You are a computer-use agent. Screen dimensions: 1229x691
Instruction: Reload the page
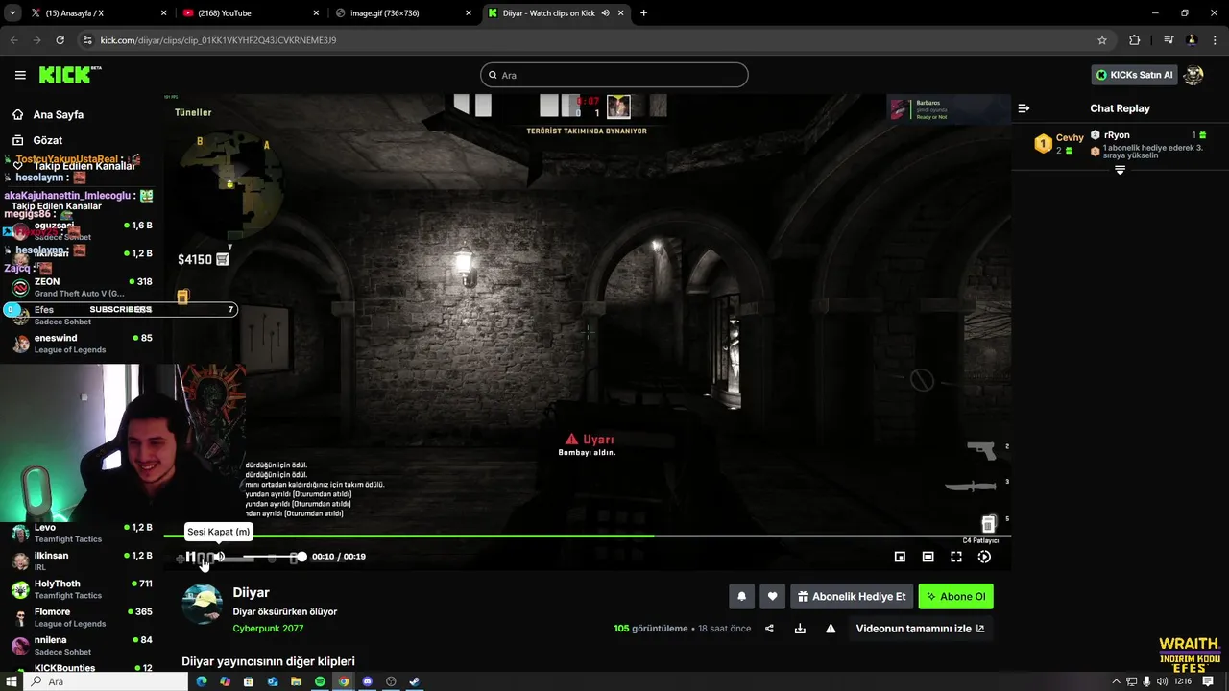click(60, 40)
